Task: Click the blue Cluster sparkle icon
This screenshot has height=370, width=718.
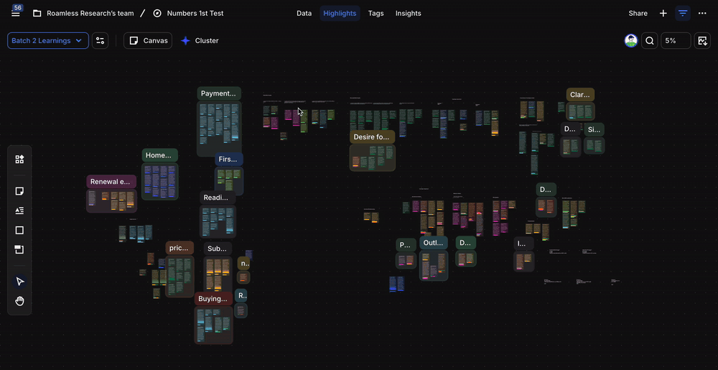Action: [185, 41]
